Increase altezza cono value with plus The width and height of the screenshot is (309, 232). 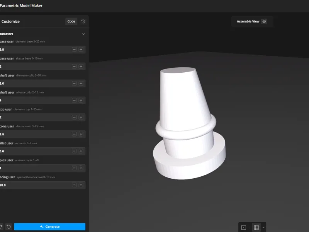click(81, 134)
